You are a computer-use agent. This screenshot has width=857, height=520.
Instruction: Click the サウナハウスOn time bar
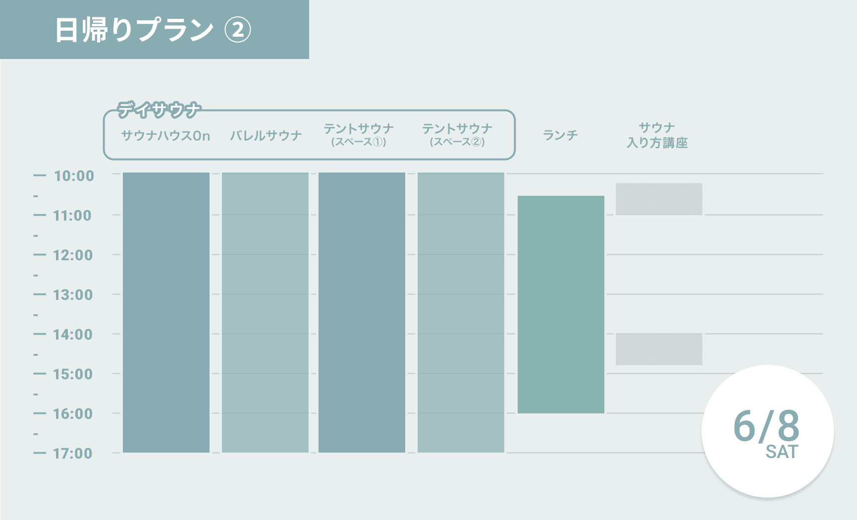(166, 312)
